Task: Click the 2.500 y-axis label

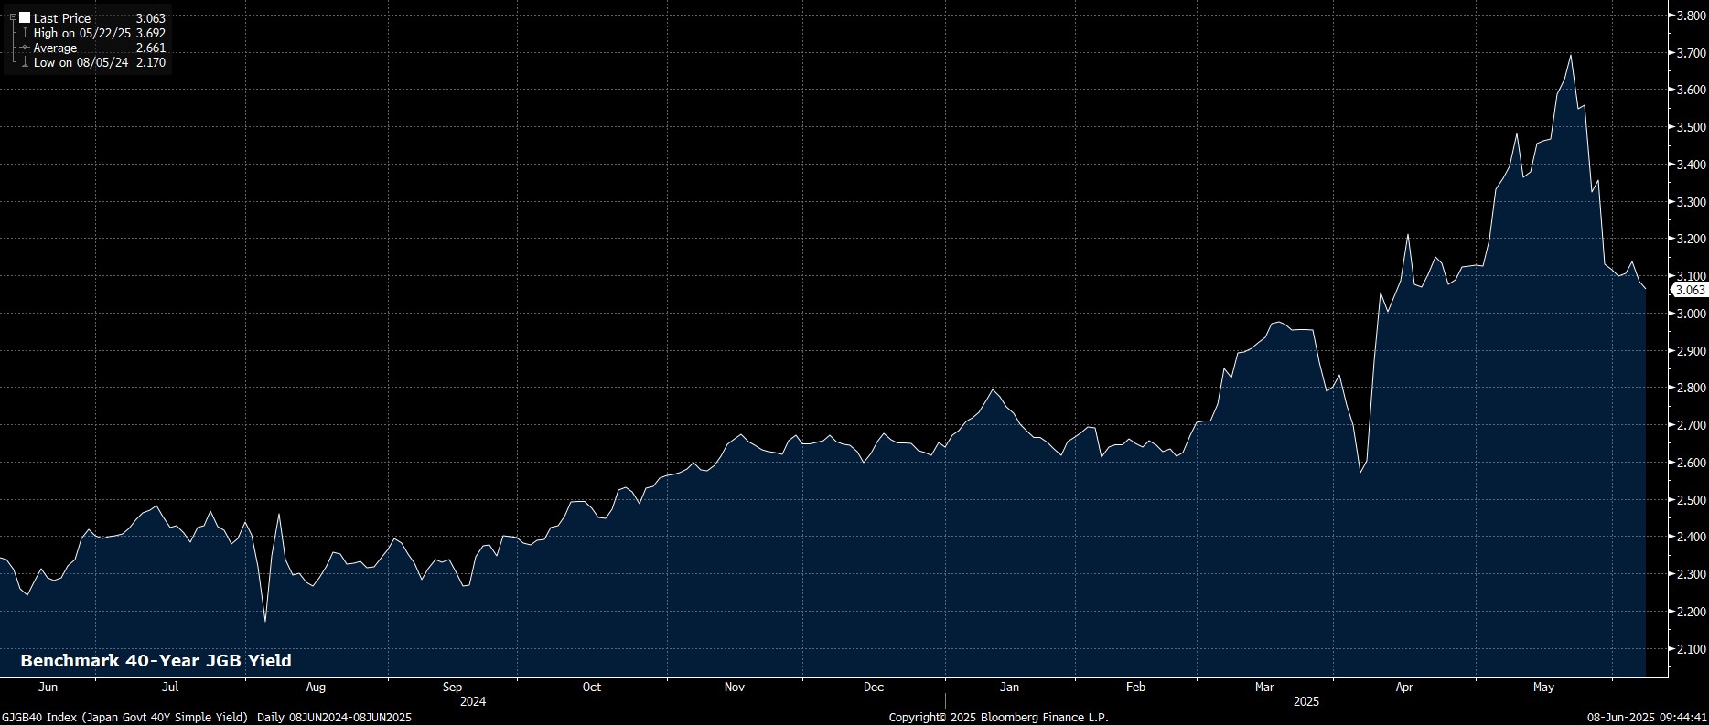Action: pos(1690,500)
